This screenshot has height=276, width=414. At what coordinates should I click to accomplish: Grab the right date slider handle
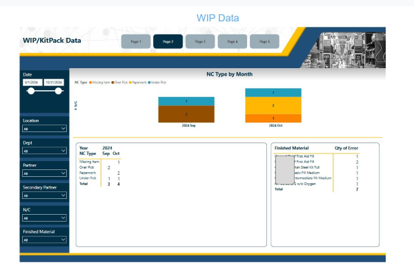[x=59, y=91]
